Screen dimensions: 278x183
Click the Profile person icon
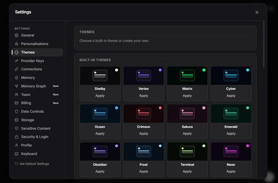coord(16,145)
